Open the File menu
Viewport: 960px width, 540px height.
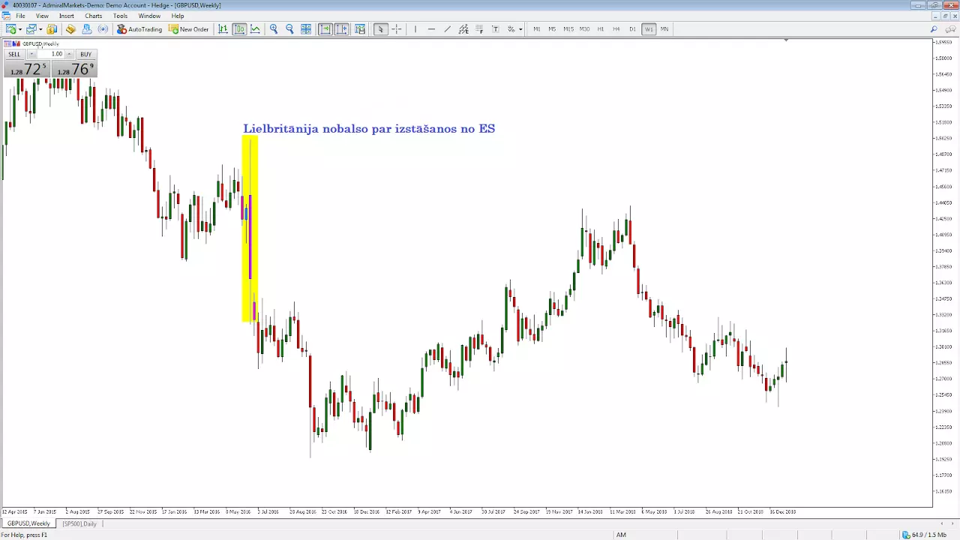20,16
